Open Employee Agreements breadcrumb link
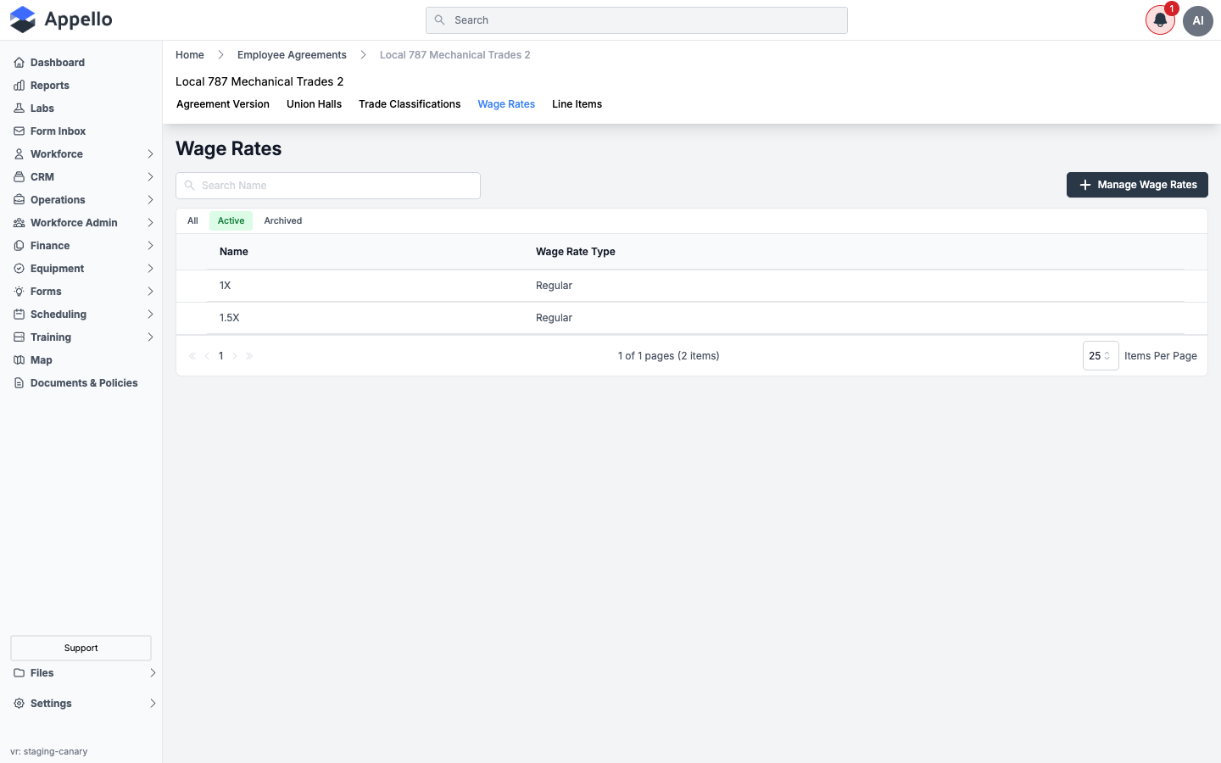1221x763 pixels. 292,55
